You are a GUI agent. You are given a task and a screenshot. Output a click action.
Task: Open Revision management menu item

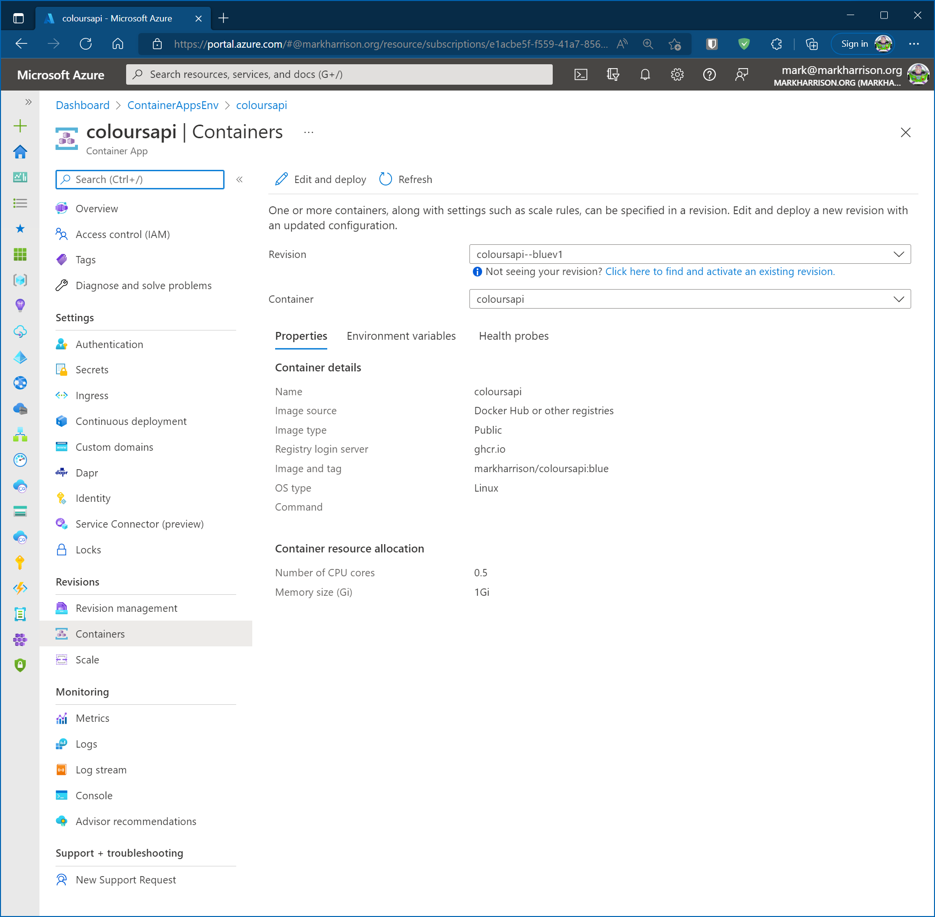point(126,608)
